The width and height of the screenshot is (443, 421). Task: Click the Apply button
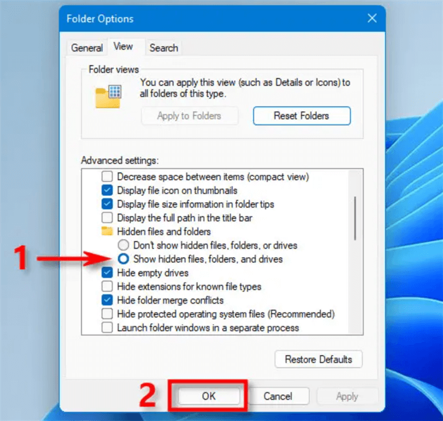[x=347, y=396]
